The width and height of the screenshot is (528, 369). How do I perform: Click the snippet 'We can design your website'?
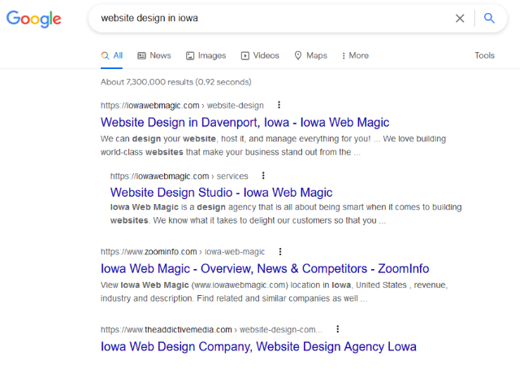click(x=273, y=145)
